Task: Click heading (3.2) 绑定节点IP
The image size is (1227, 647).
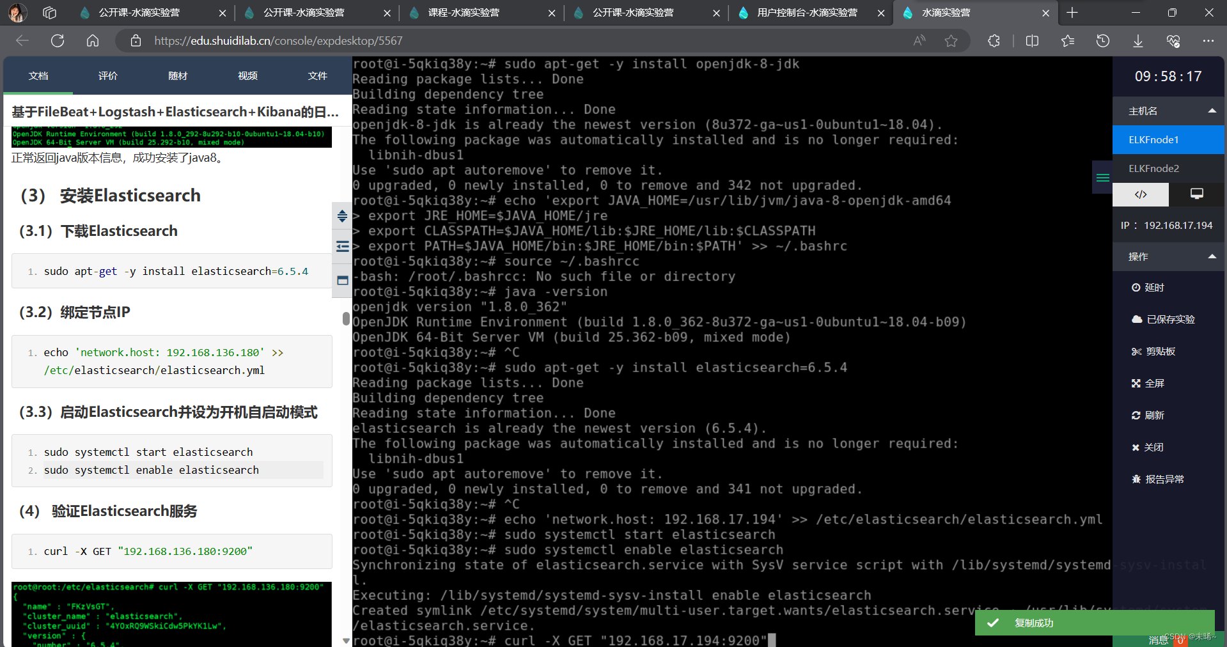Action: pyautogui.click(x=74, y=312)
